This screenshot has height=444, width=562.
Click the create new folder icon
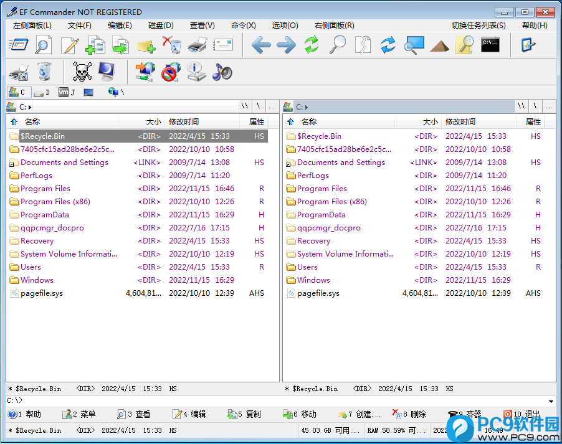pyautogui.click(x=146, y=46)
